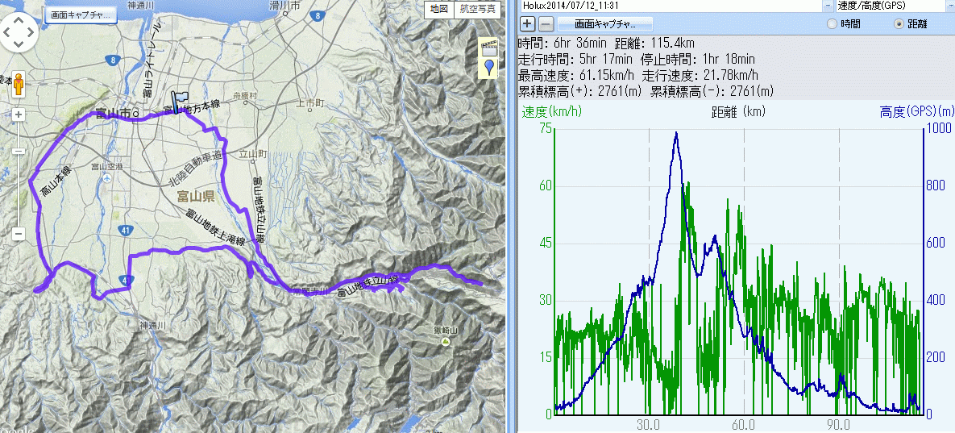Click 画面キャプチャ button in graph panel

tap(597, 24)
